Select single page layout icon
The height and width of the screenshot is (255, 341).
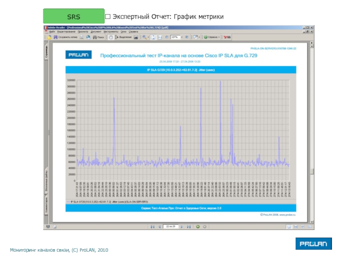[x=289, y=227]
